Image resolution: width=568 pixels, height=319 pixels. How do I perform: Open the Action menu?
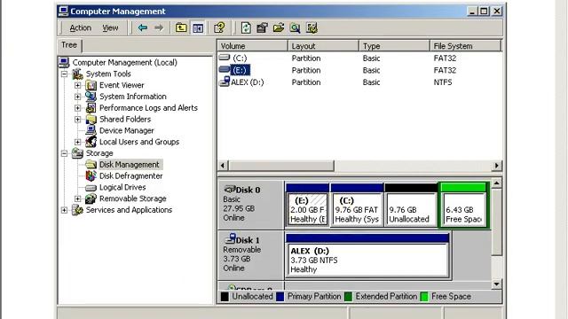pos(81,27)
